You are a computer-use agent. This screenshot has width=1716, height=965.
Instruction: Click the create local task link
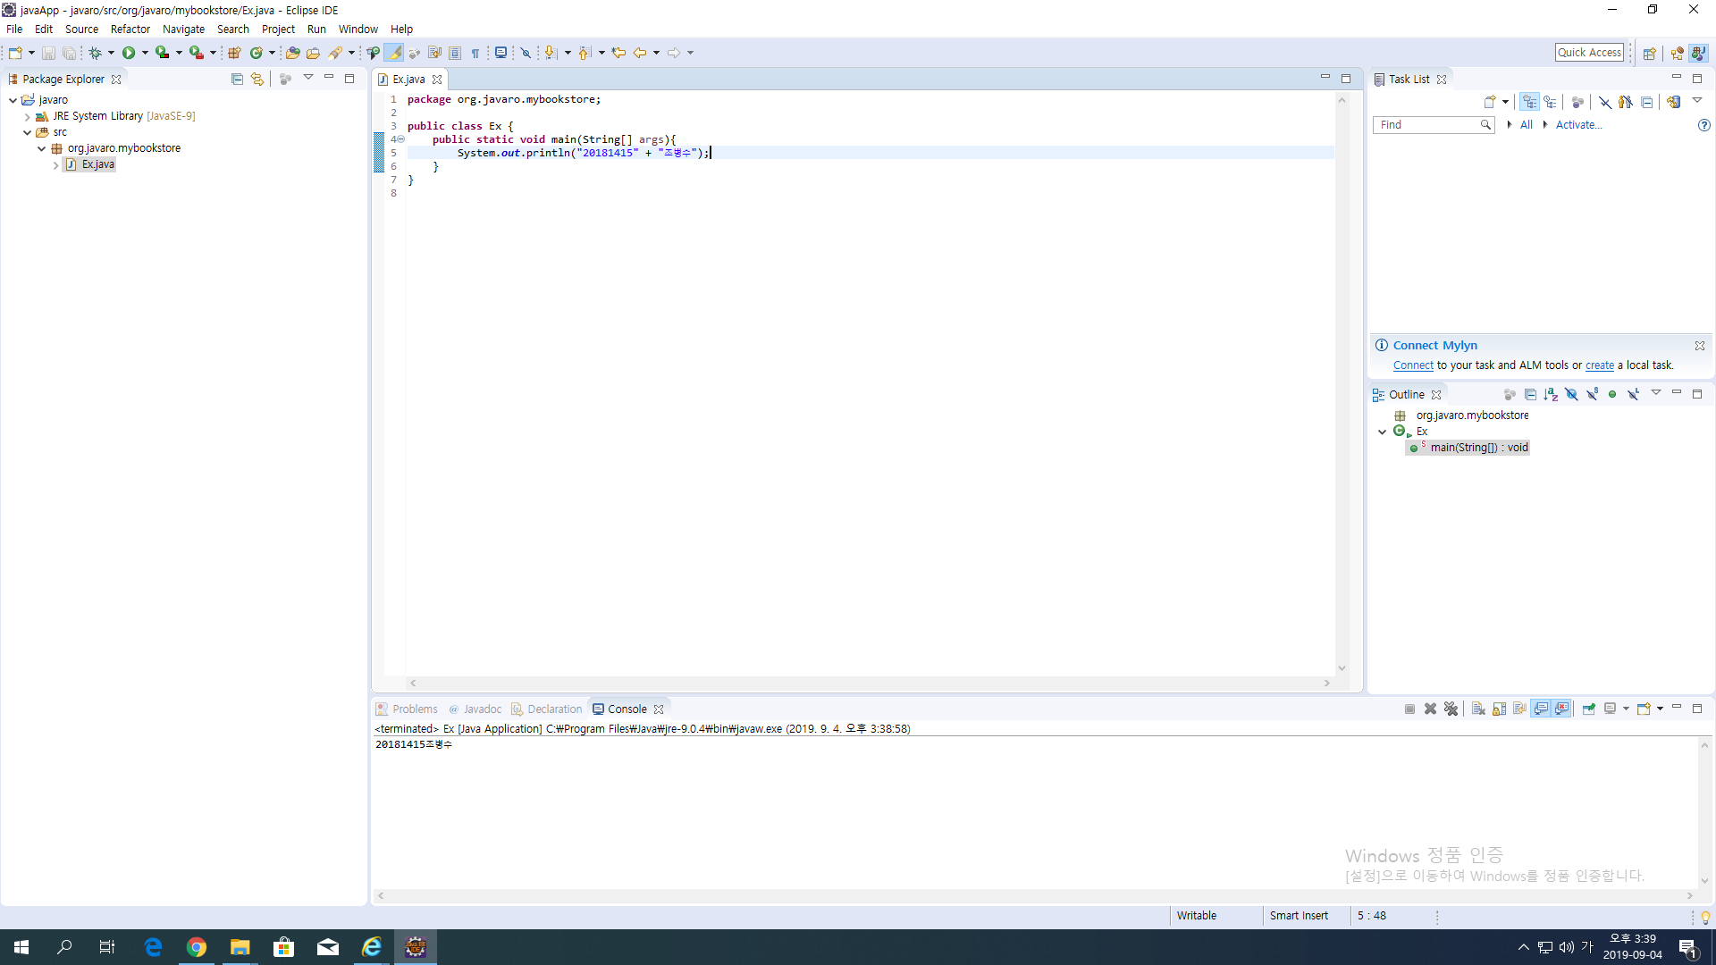coord(1600,365)
